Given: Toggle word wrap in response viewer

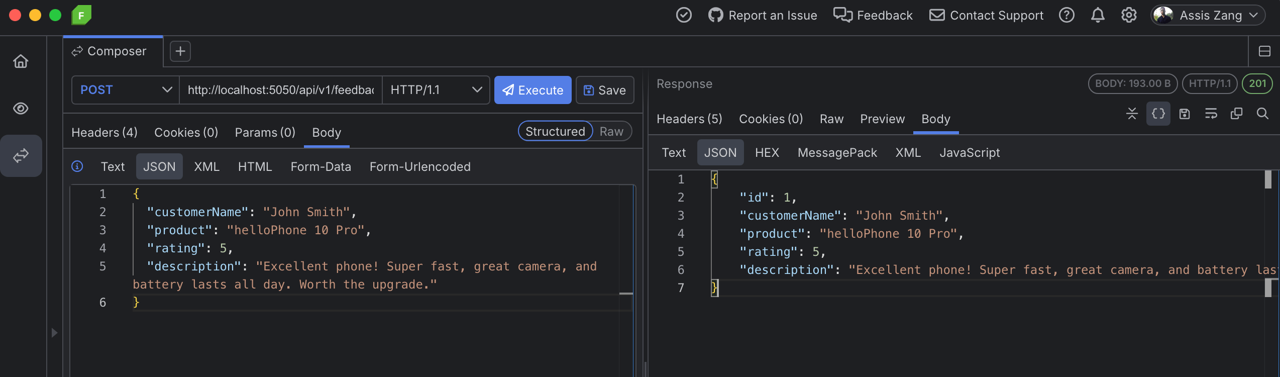Looking at the screenshot, I should (1211, 114).
